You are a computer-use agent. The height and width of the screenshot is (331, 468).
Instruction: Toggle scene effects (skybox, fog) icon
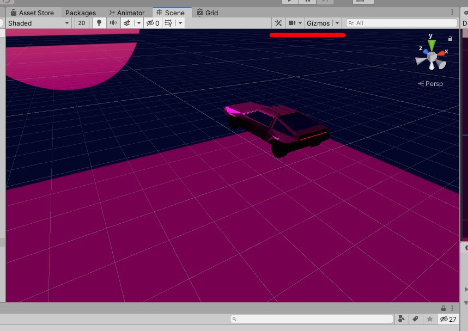tap(127, 23)
